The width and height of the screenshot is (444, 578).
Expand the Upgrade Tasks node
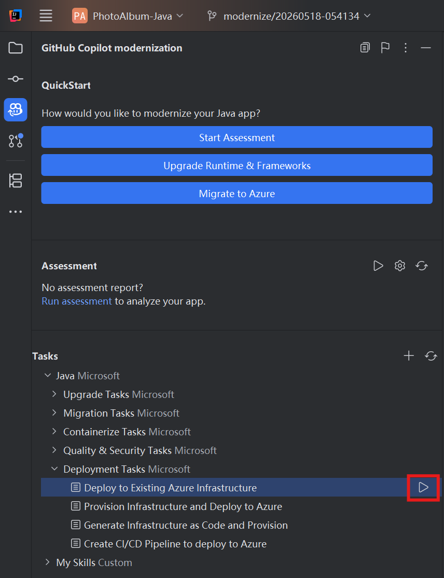coord(54,394)
